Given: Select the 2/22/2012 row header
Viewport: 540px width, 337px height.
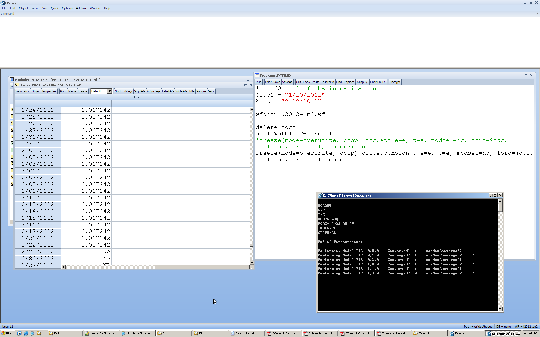Looking at the screenshot, I should pyautogui.click(x=38, y=245).
